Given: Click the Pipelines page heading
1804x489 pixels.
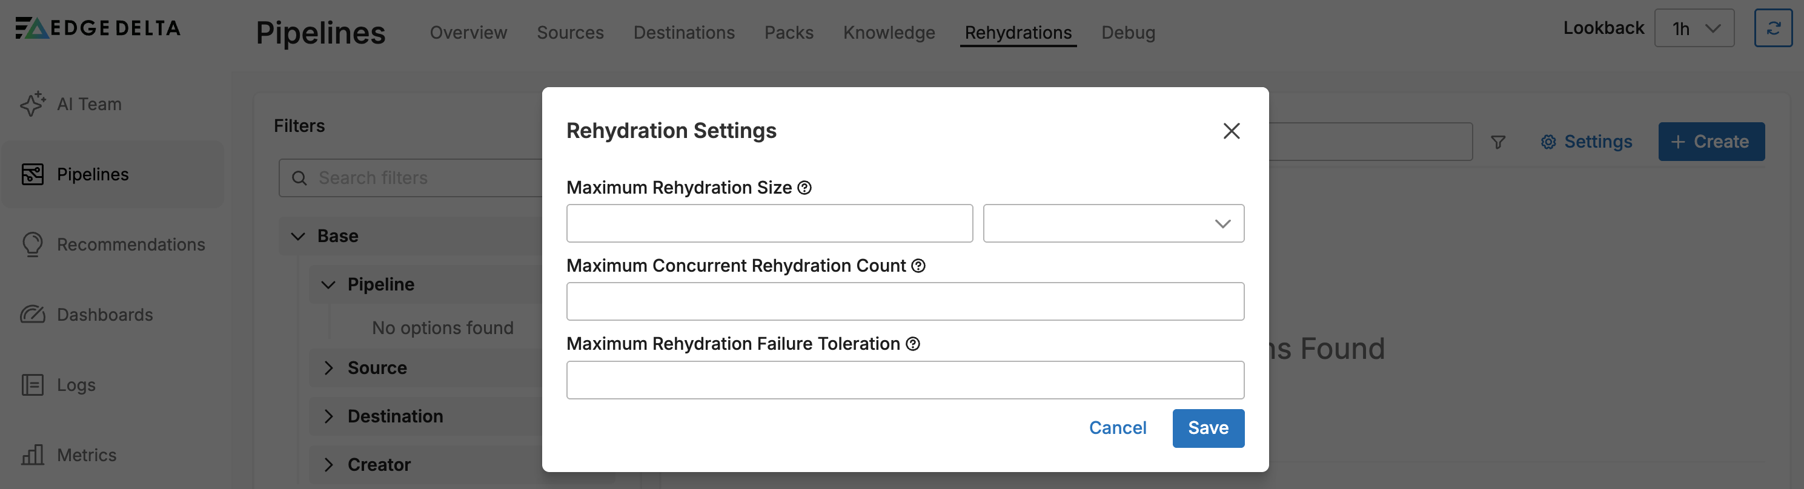Looking at the screenshot, I should [x=320, y=32].
